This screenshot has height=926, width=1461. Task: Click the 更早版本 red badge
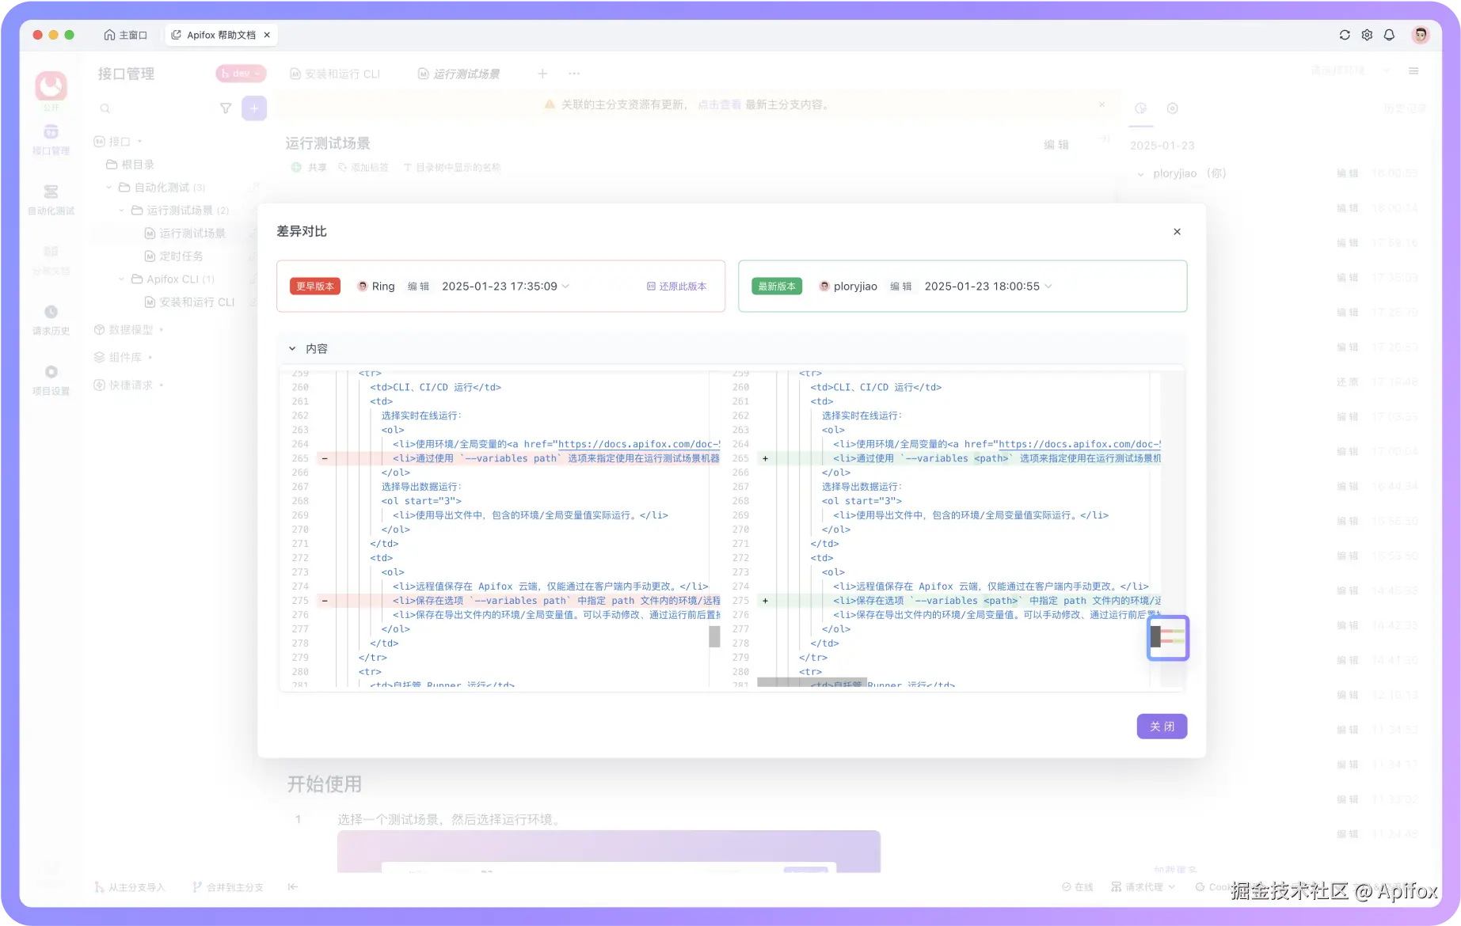(x=315, y=287)
